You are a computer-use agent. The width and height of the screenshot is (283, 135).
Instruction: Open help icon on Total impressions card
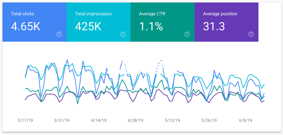click(123, 34)
